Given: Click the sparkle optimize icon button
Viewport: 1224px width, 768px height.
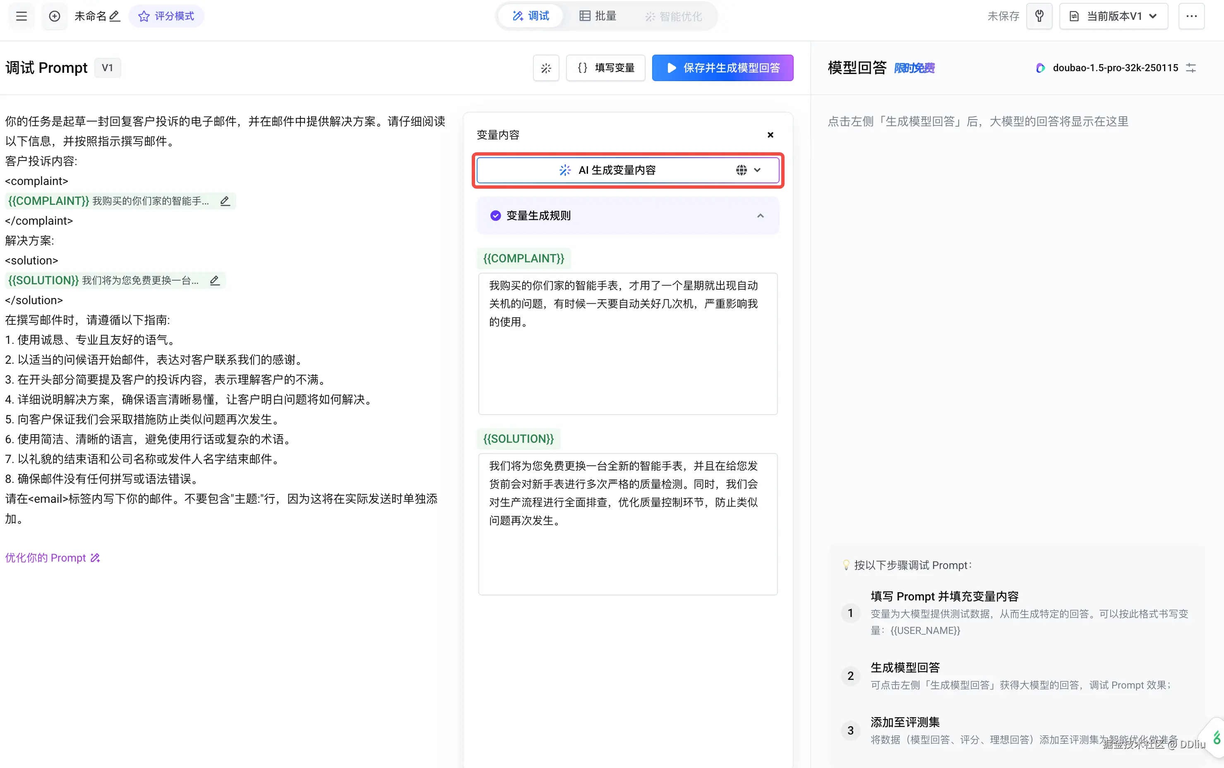Looking at the screenshot, I should [545, 68].
